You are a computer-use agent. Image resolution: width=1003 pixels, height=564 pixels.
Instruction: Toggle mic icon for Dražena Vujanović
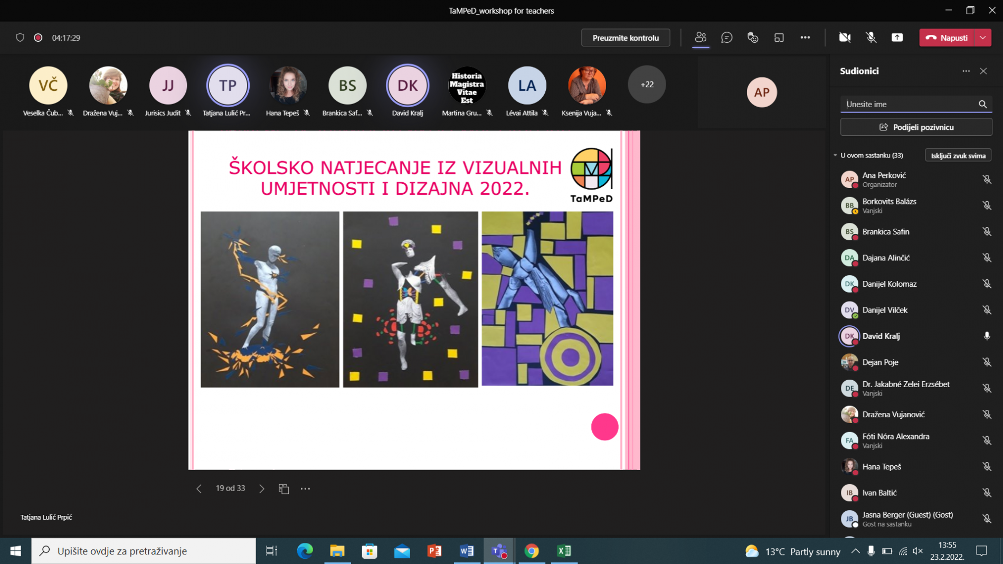[987, 415]
